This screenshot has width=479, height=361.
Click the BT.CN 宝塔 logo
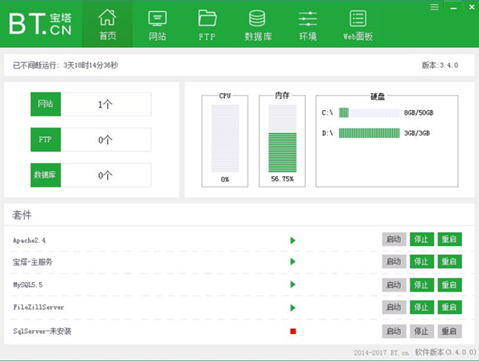pyautogui.click(x=41, y=24)
